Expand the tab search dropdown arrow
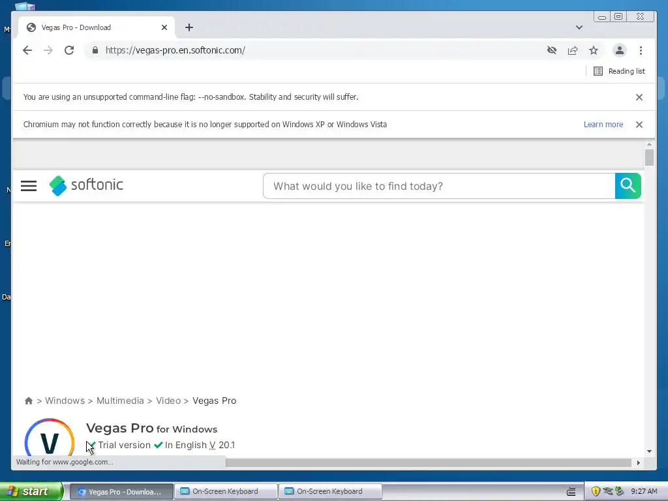668x501 pixels. [579, 27]
